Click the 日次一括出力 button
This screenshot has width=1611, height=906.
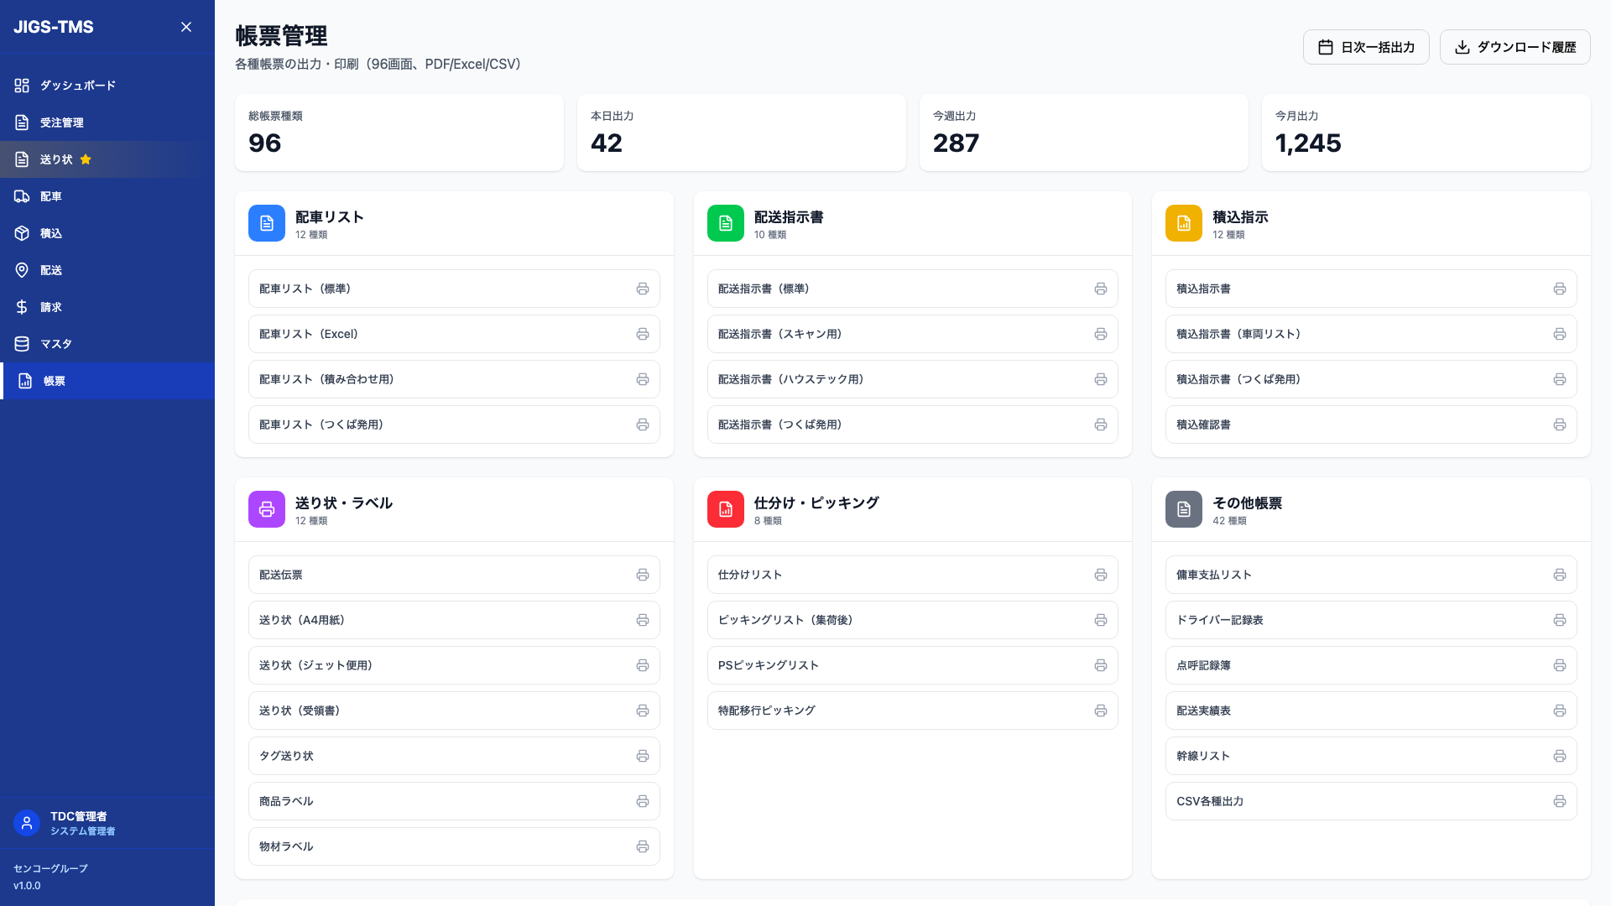1365,47
